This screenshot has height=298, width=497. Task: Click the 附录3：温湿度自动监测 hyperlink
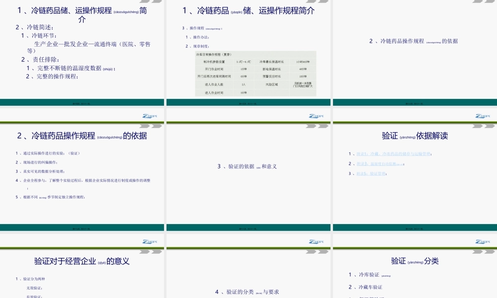tap(380, 162)
